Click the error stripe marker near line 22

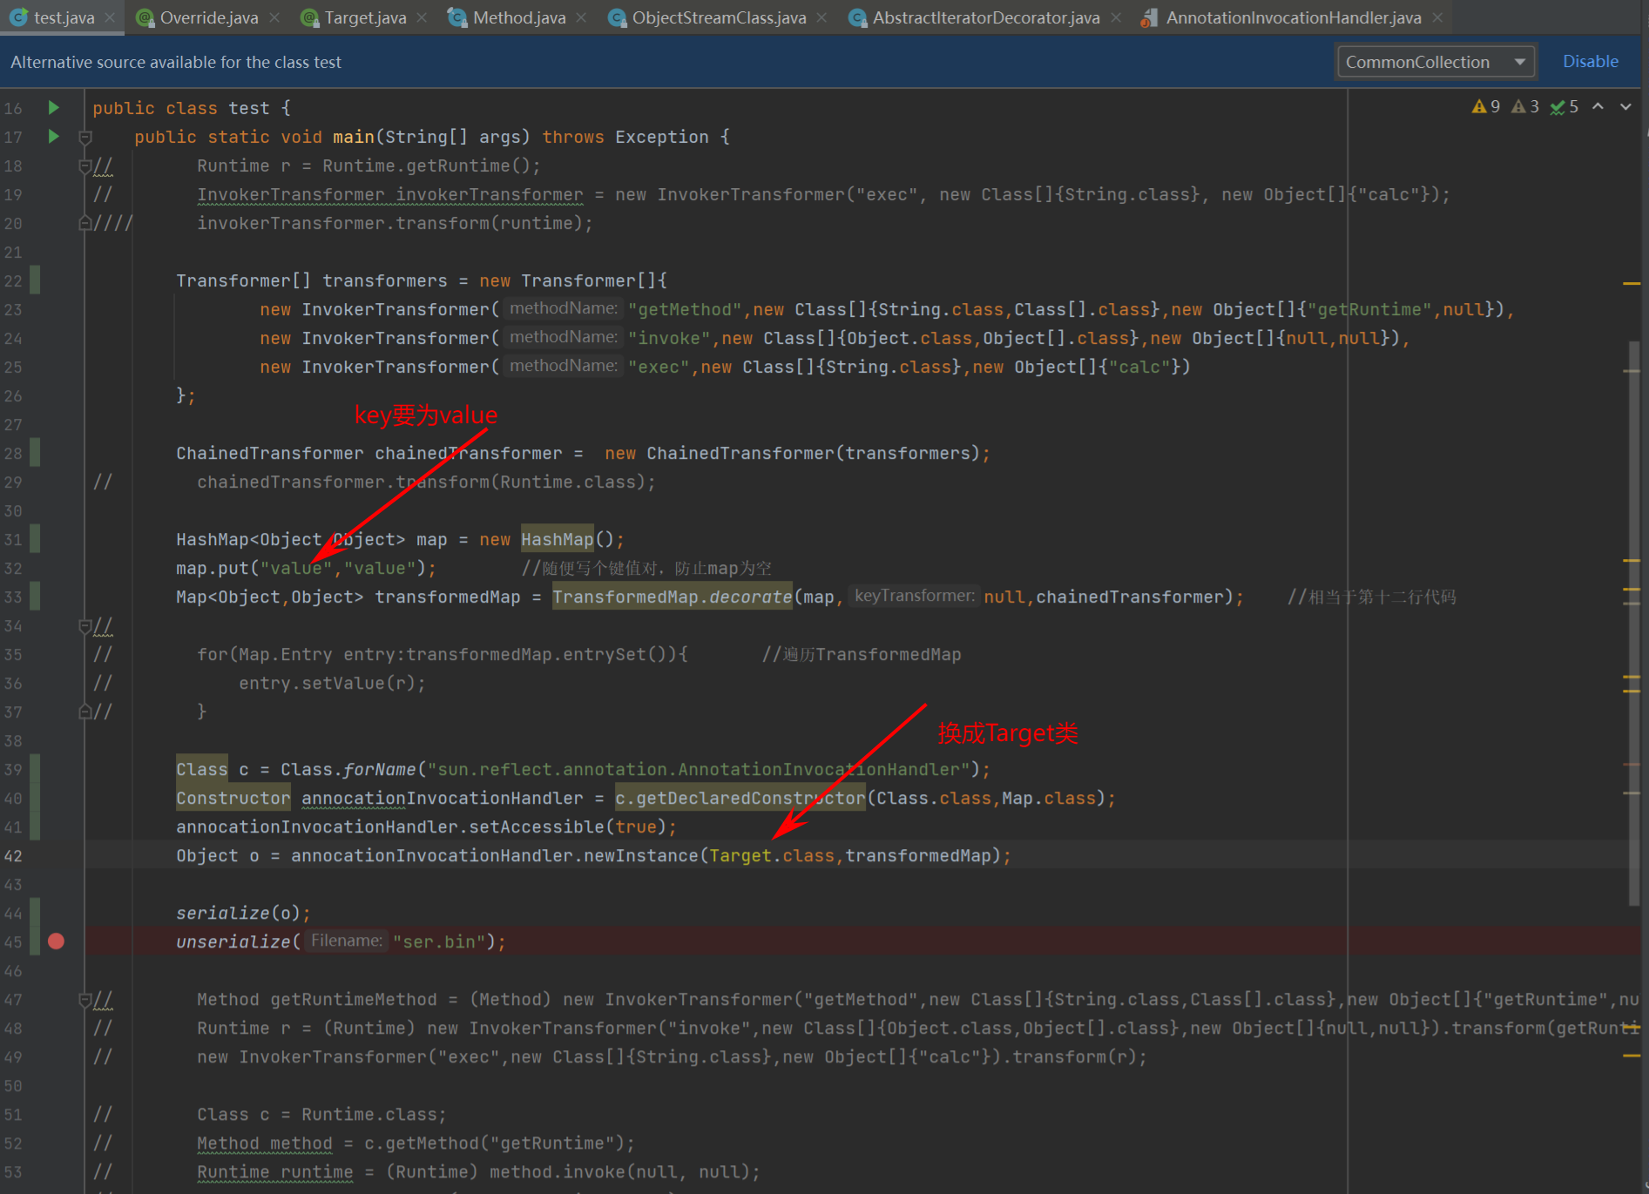tap(1632, 283)
